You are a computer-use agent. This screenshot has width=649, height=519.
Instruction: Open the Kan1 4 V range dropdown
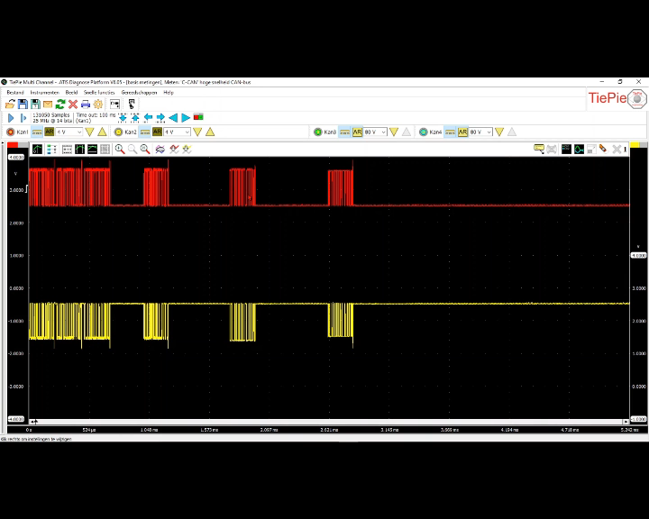80,132
